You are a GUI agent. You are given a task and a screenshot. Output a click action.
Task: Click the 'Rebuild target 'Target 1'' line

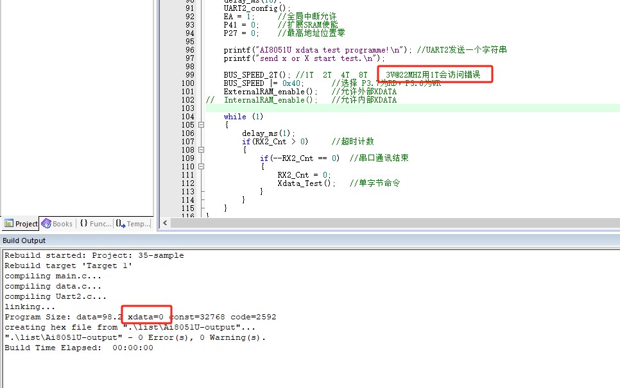69,266
